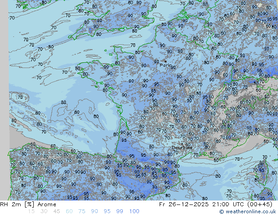Pick the legend value 90 in the scale
Screen dimensions: 278x215
[95, 211]
